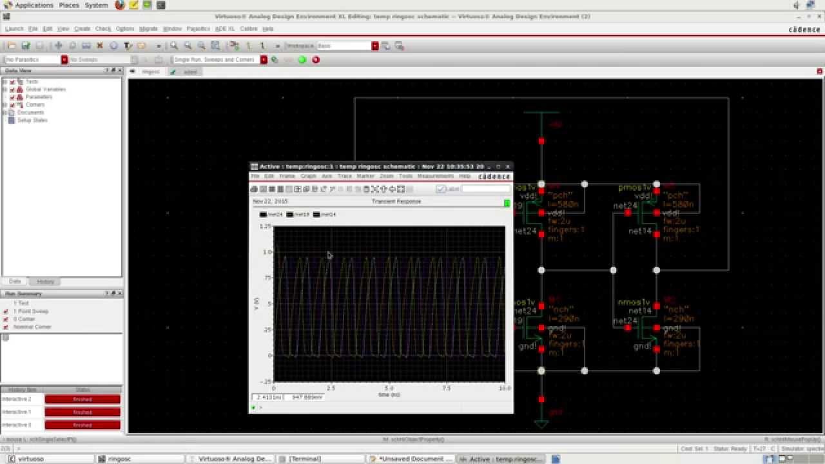Switch to the ringosc schematic tab
The height and width of the screenshot is (464, 825).
[150, 72]
